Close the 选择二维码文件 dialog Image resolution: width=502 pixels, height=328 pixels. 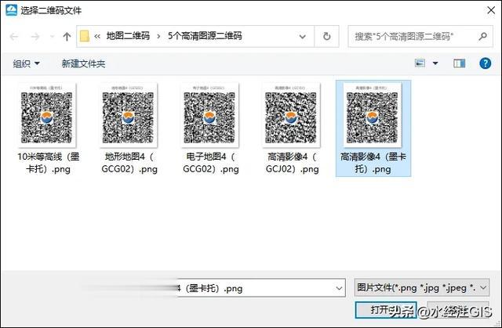[491, 10]
